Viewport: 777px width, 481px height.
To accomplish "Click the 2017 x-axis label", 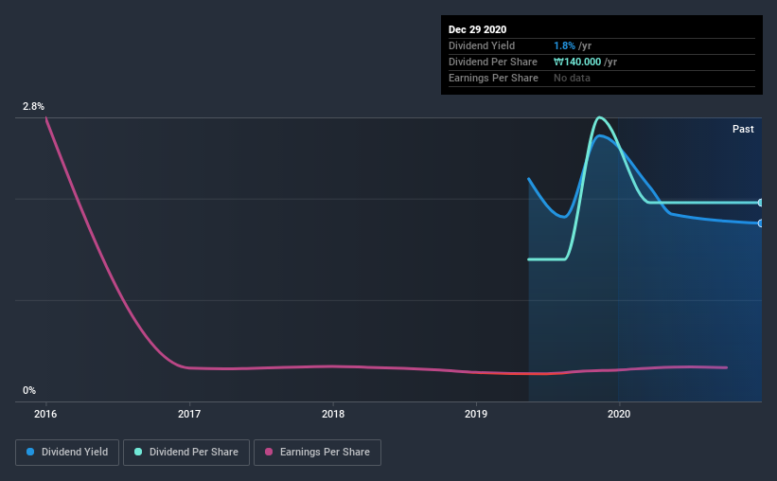I will [189, 414].
